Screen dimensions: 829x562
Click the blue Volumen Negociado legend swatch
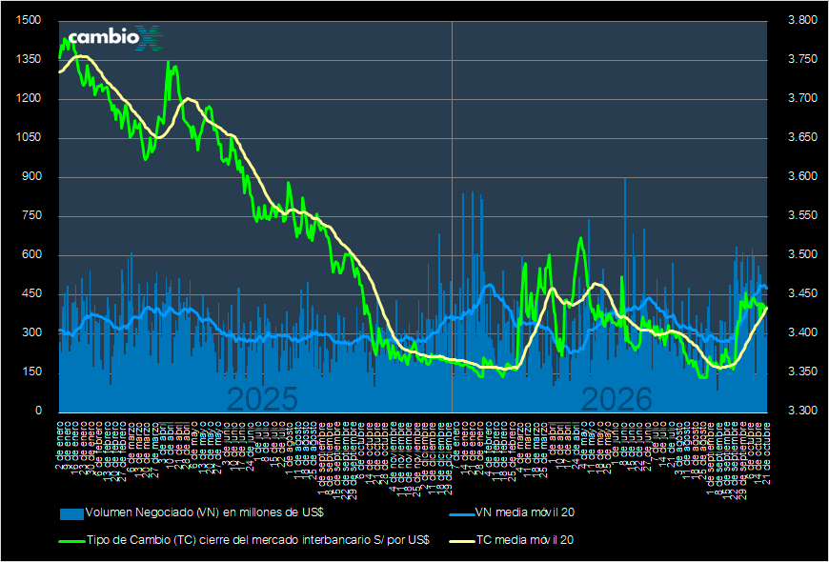point(71,512)
